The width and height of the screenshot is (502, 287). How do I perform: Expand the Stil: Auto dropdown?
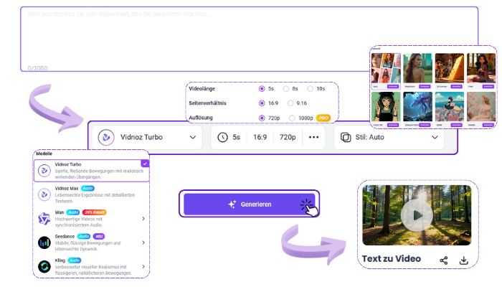(x=392, y=137)
